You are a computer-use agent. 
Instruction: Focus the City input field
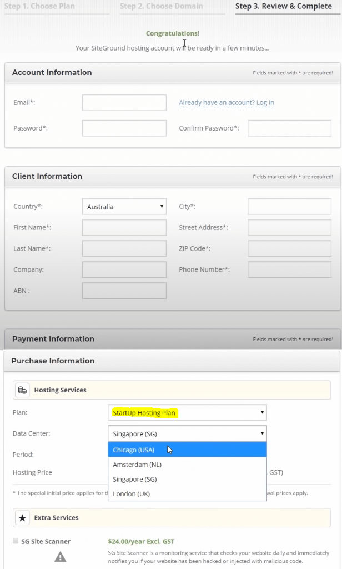pos(289,207)
